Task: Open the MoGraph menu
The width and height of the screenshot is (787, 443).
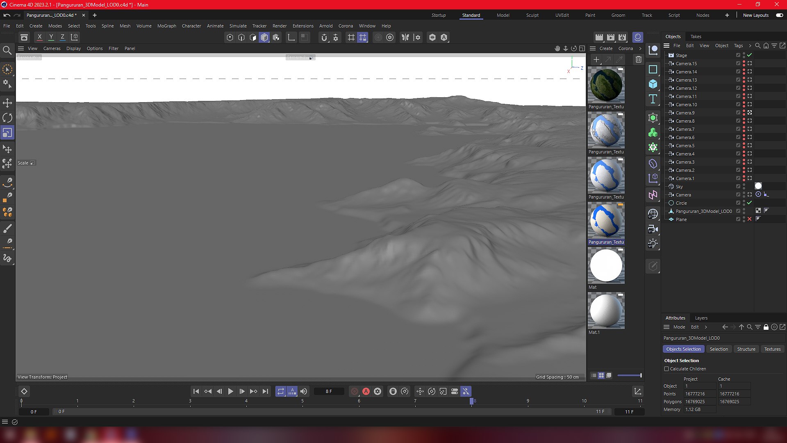Action: (x=167, y=26)
